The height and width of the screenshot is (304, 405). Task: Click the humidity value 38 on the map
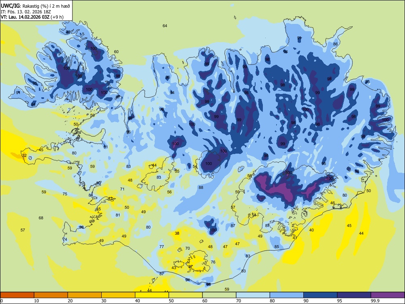pyautogui.click(x=177, y=233)
